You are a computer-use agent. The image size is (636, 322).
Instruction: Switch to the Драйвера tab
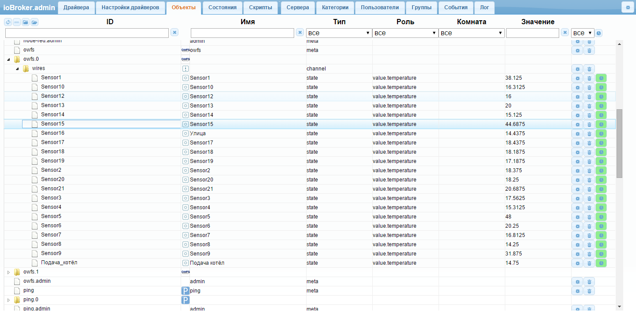click(x=76, y=7)
